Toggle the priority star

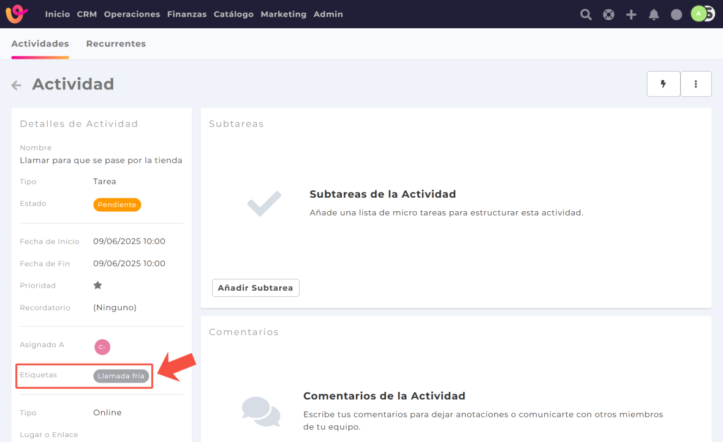pyautogui.click(x=97, y=285)
